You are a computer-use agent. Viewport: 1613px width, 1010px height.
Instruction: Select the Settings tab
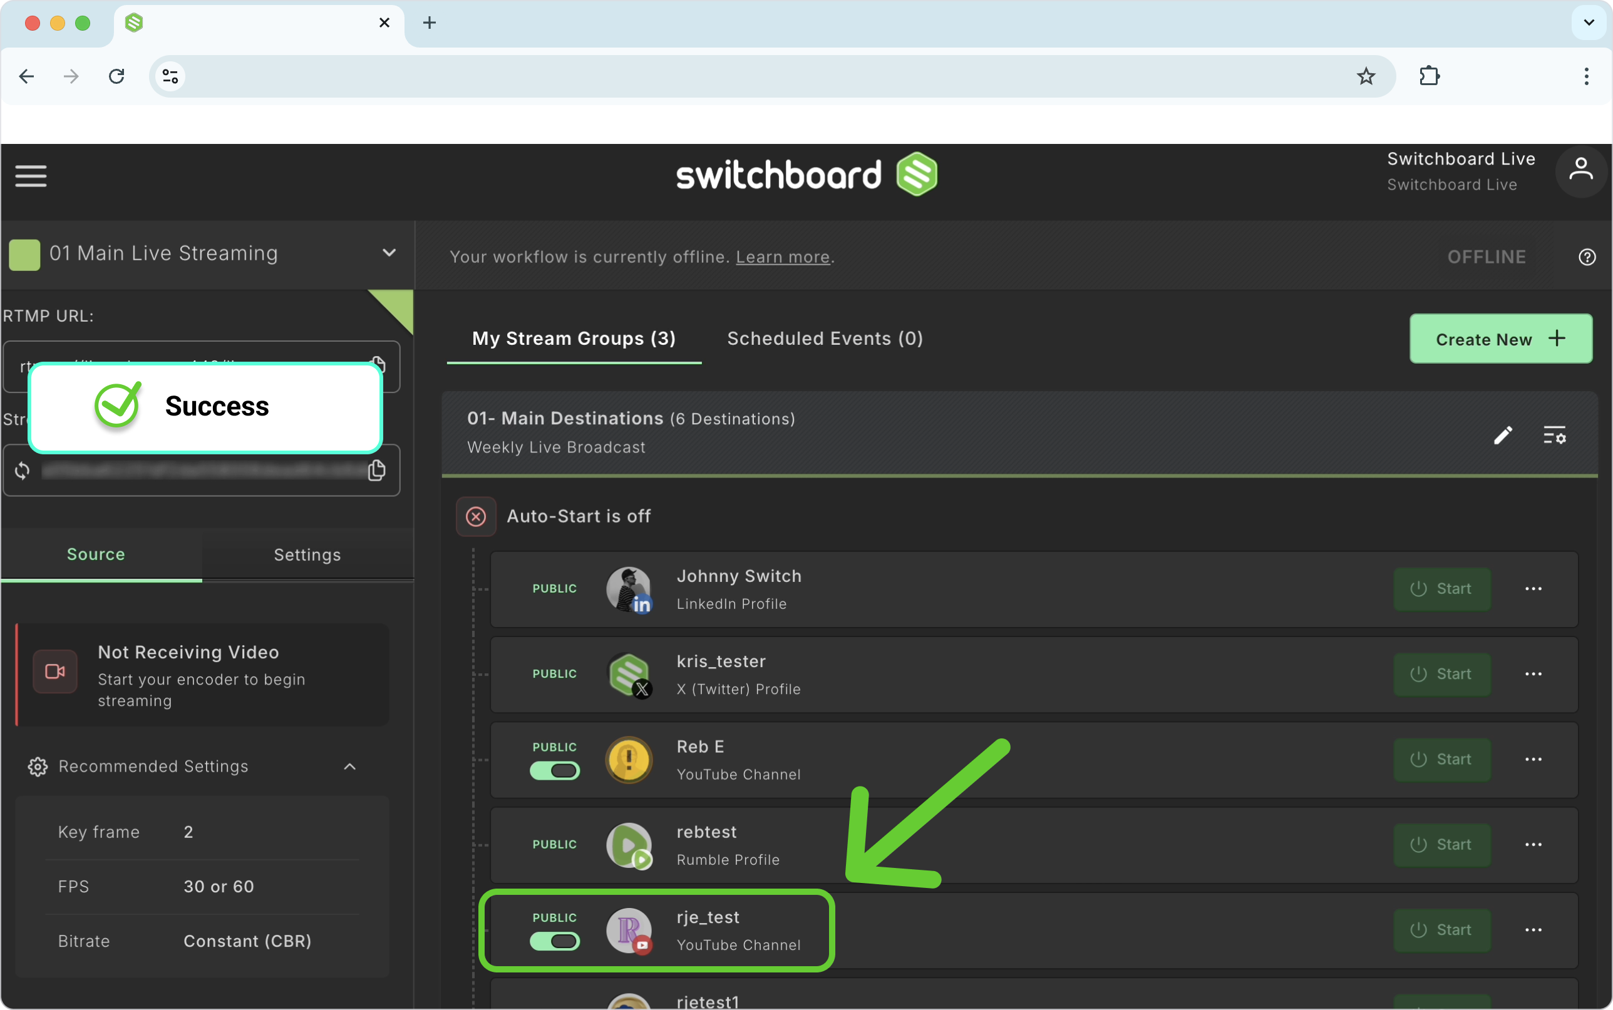tap(307, 554)
